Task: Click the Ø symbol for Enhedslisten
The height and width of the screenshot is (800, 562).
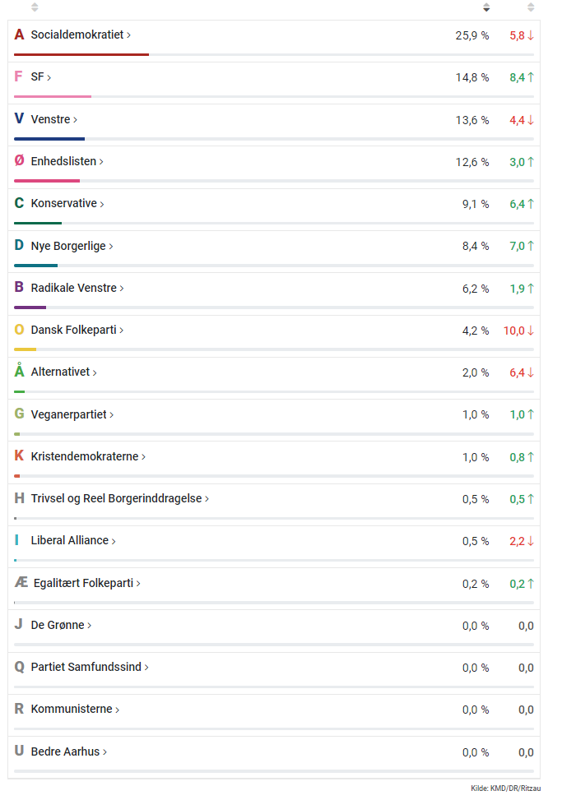Action: coord(19,160)
